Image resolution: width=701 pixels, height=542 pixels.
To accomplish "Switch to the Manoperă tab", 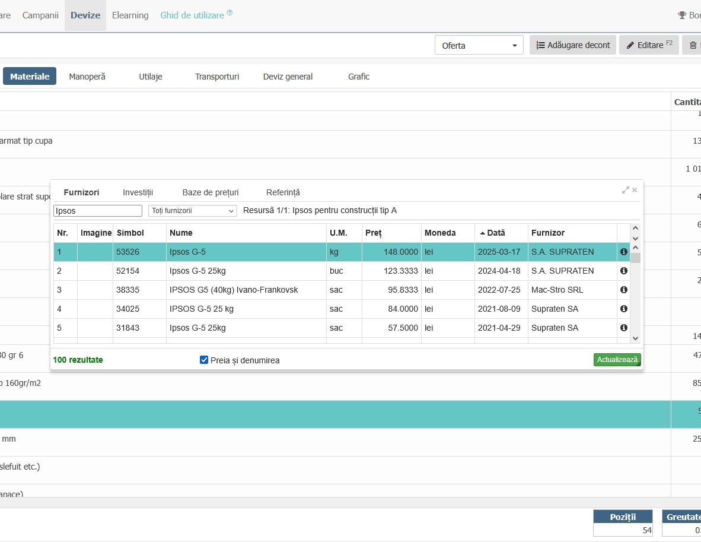I will (87, 77).
